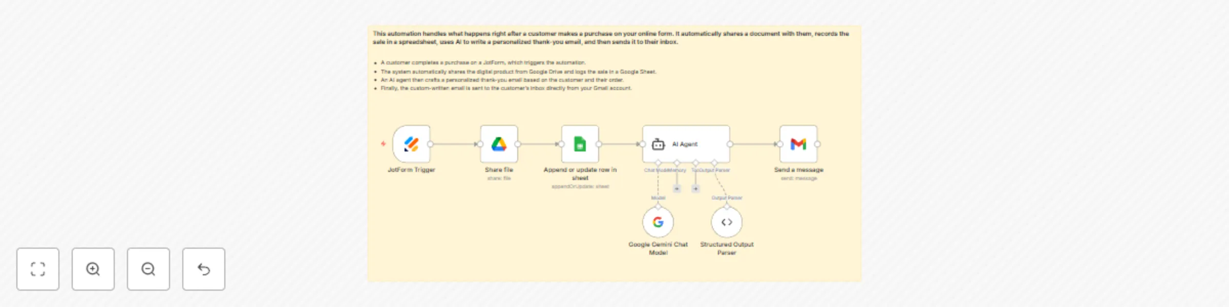Viewport: 1229px width, 307px height.
Task: Open the Google Sheets append or update row node
Action: pos(580,144)
